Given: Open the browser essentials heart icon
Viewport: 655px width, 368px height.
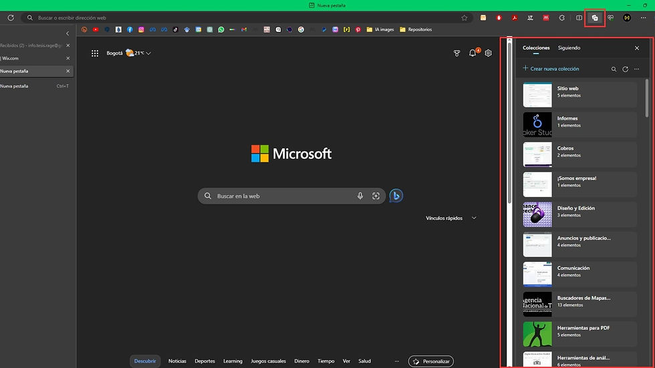Looking at the screenshot, I should click(611, 18).
